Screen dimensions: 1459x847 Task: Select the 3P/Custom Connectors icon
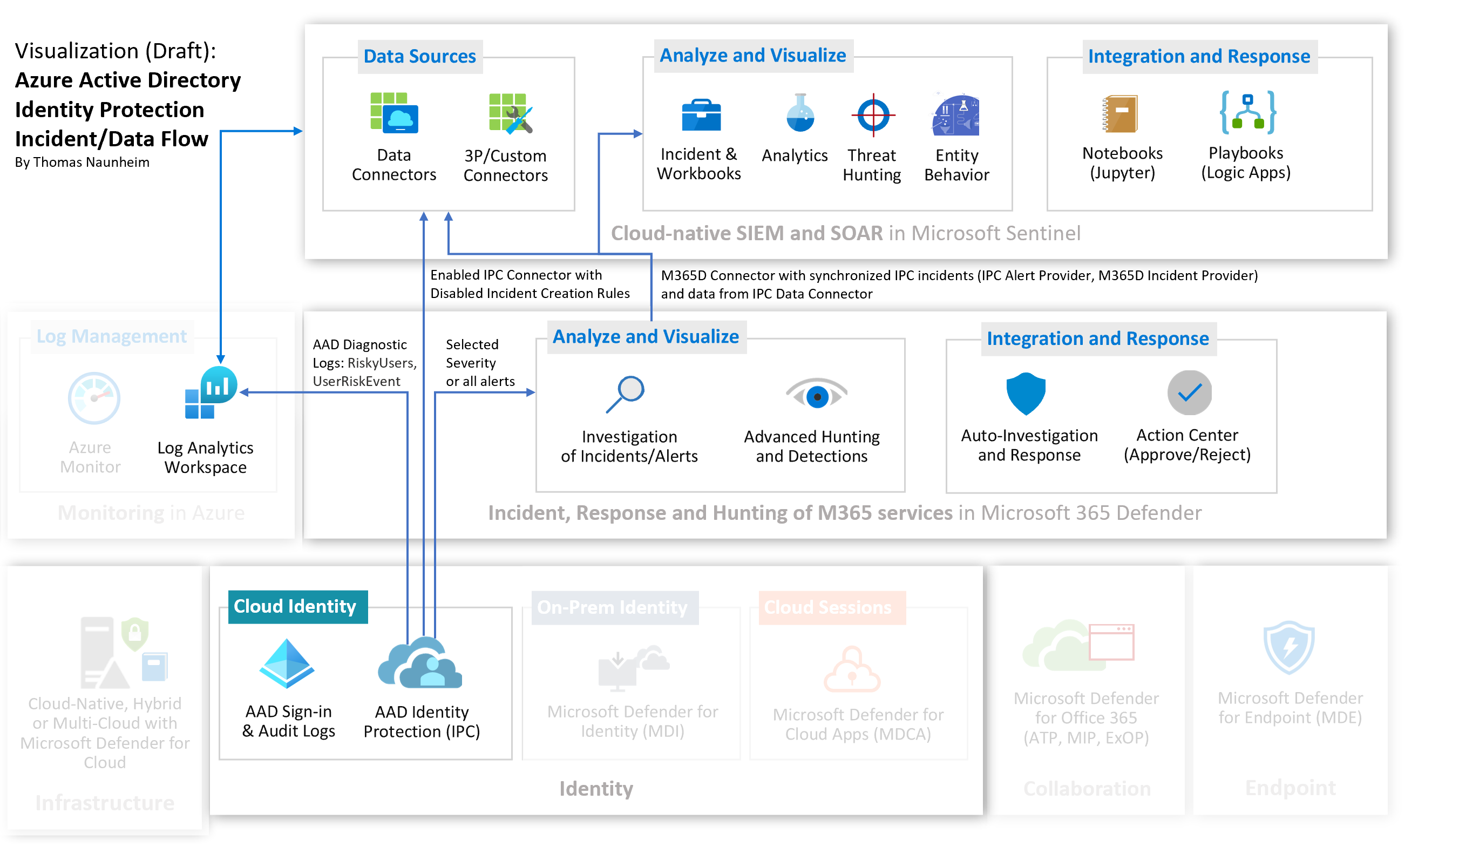point(511,113)
